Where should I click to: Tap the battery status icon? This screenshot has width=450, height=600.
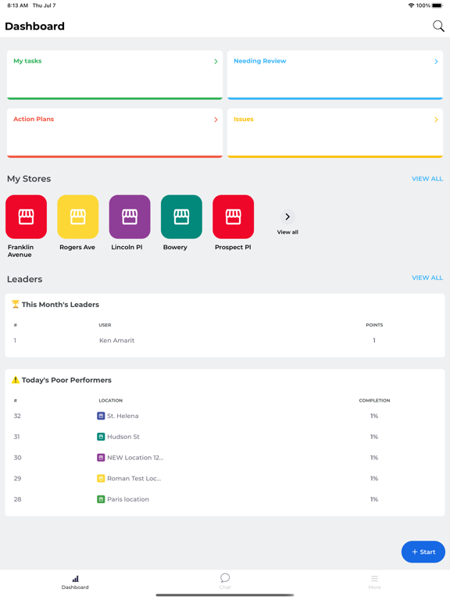pos(437,5)
